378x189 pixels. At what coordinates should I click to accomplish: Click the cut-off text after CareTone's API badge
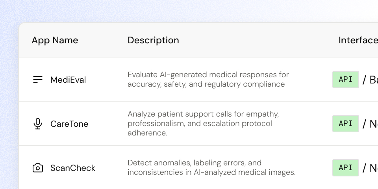pyautogui.click(x=370, y=124)
